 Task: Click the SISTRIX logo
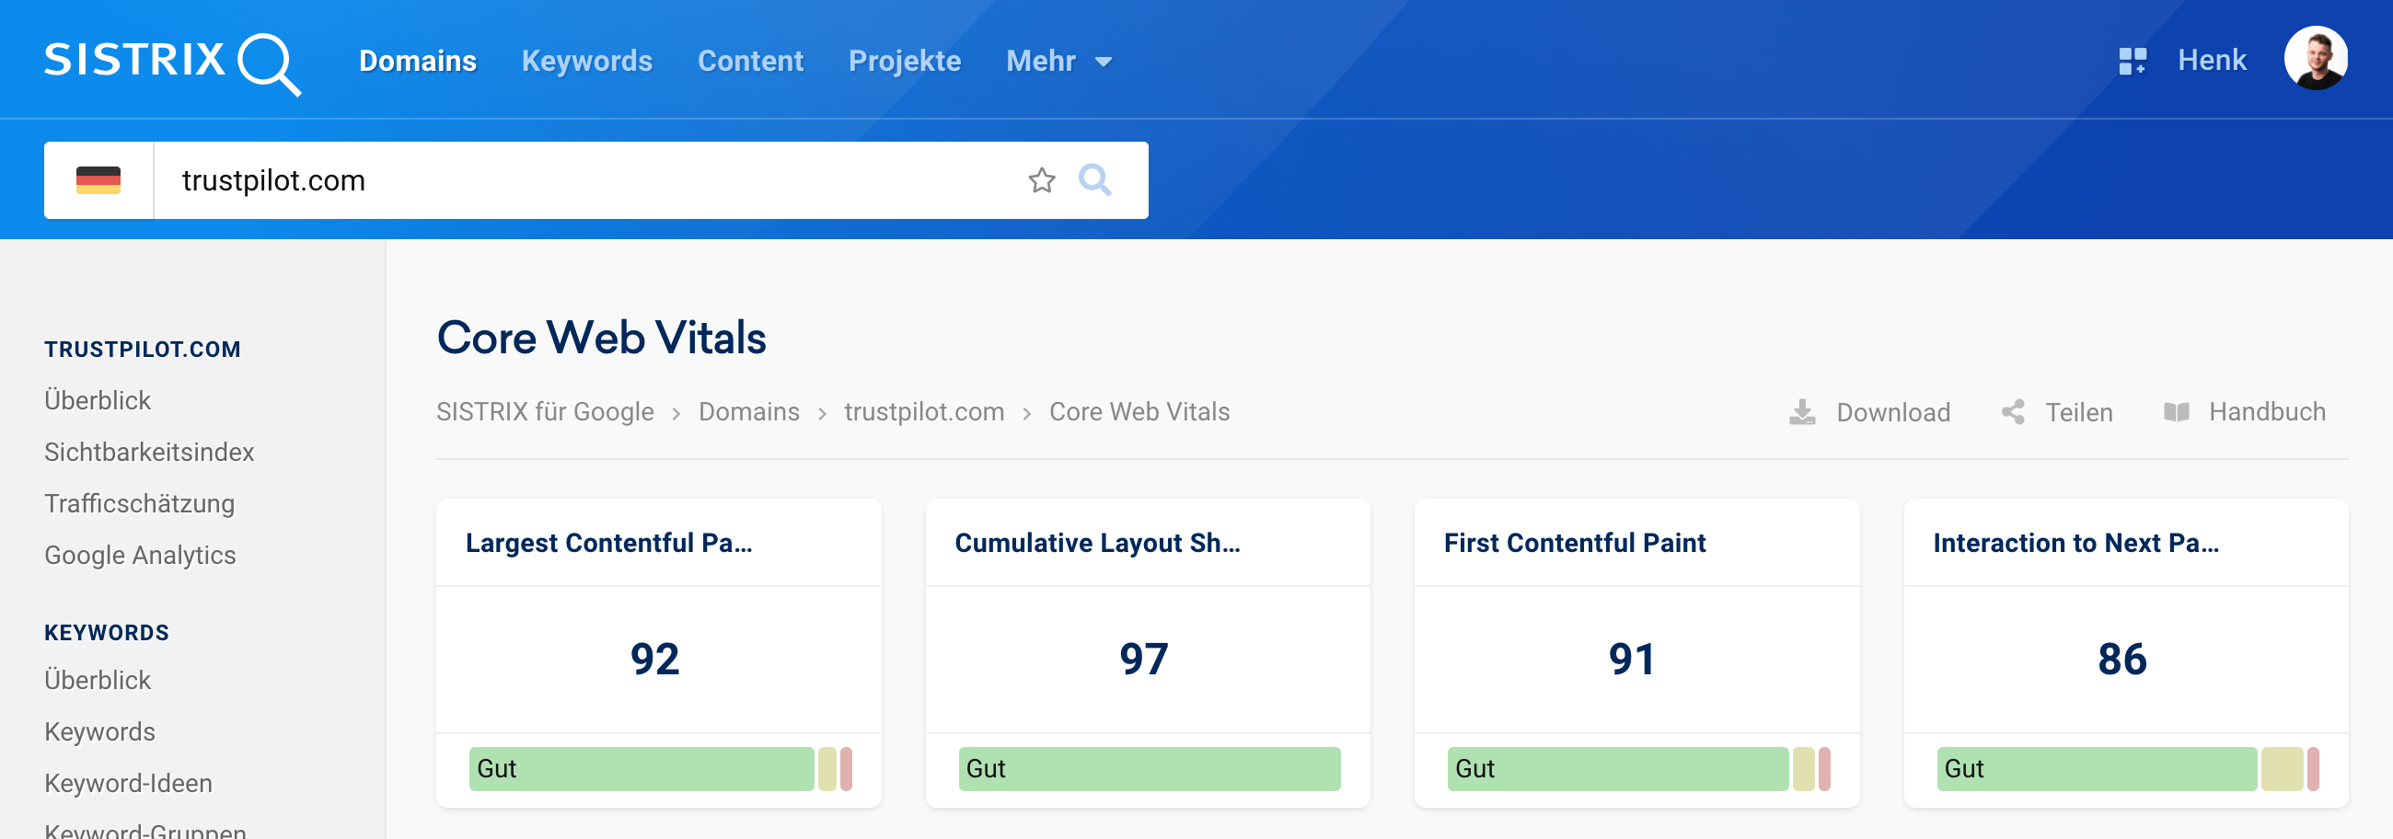click(173, 63)
